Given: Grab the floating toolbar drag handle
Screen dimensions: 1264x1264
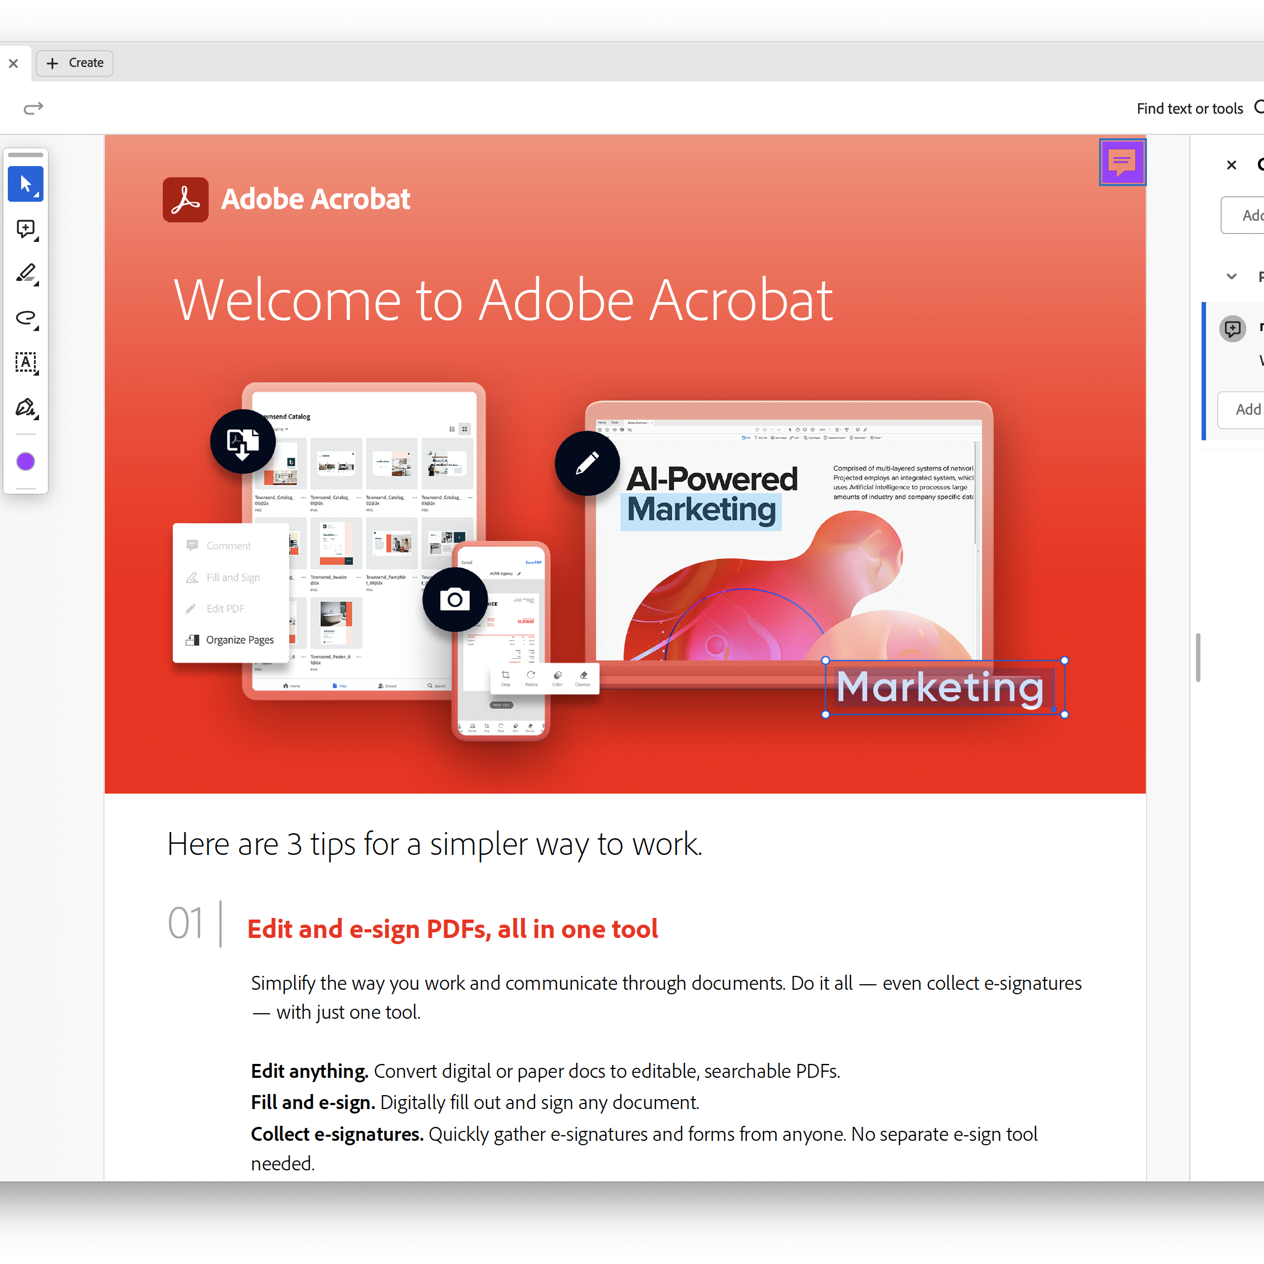Looking at the screenshot, I should tap(26, 155).
